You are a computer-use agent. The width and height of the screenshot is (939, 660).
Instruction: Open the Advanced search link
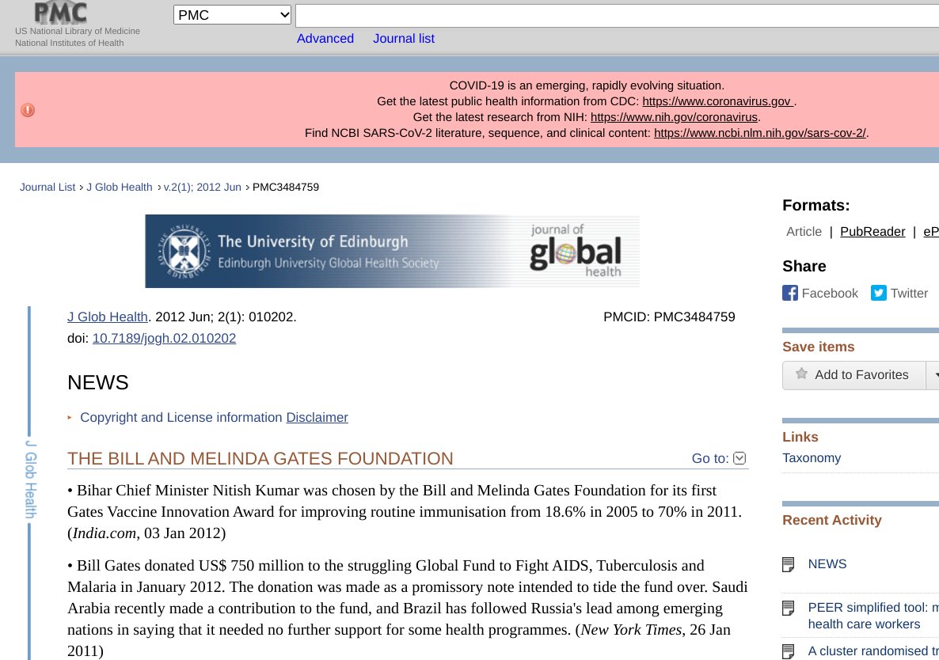tap(325, 38)
